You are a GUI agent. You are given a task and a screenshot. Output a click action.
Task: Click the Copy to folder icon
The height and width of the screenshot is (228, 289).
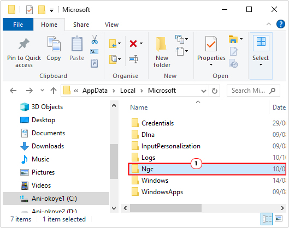click(x=113, y=59)
